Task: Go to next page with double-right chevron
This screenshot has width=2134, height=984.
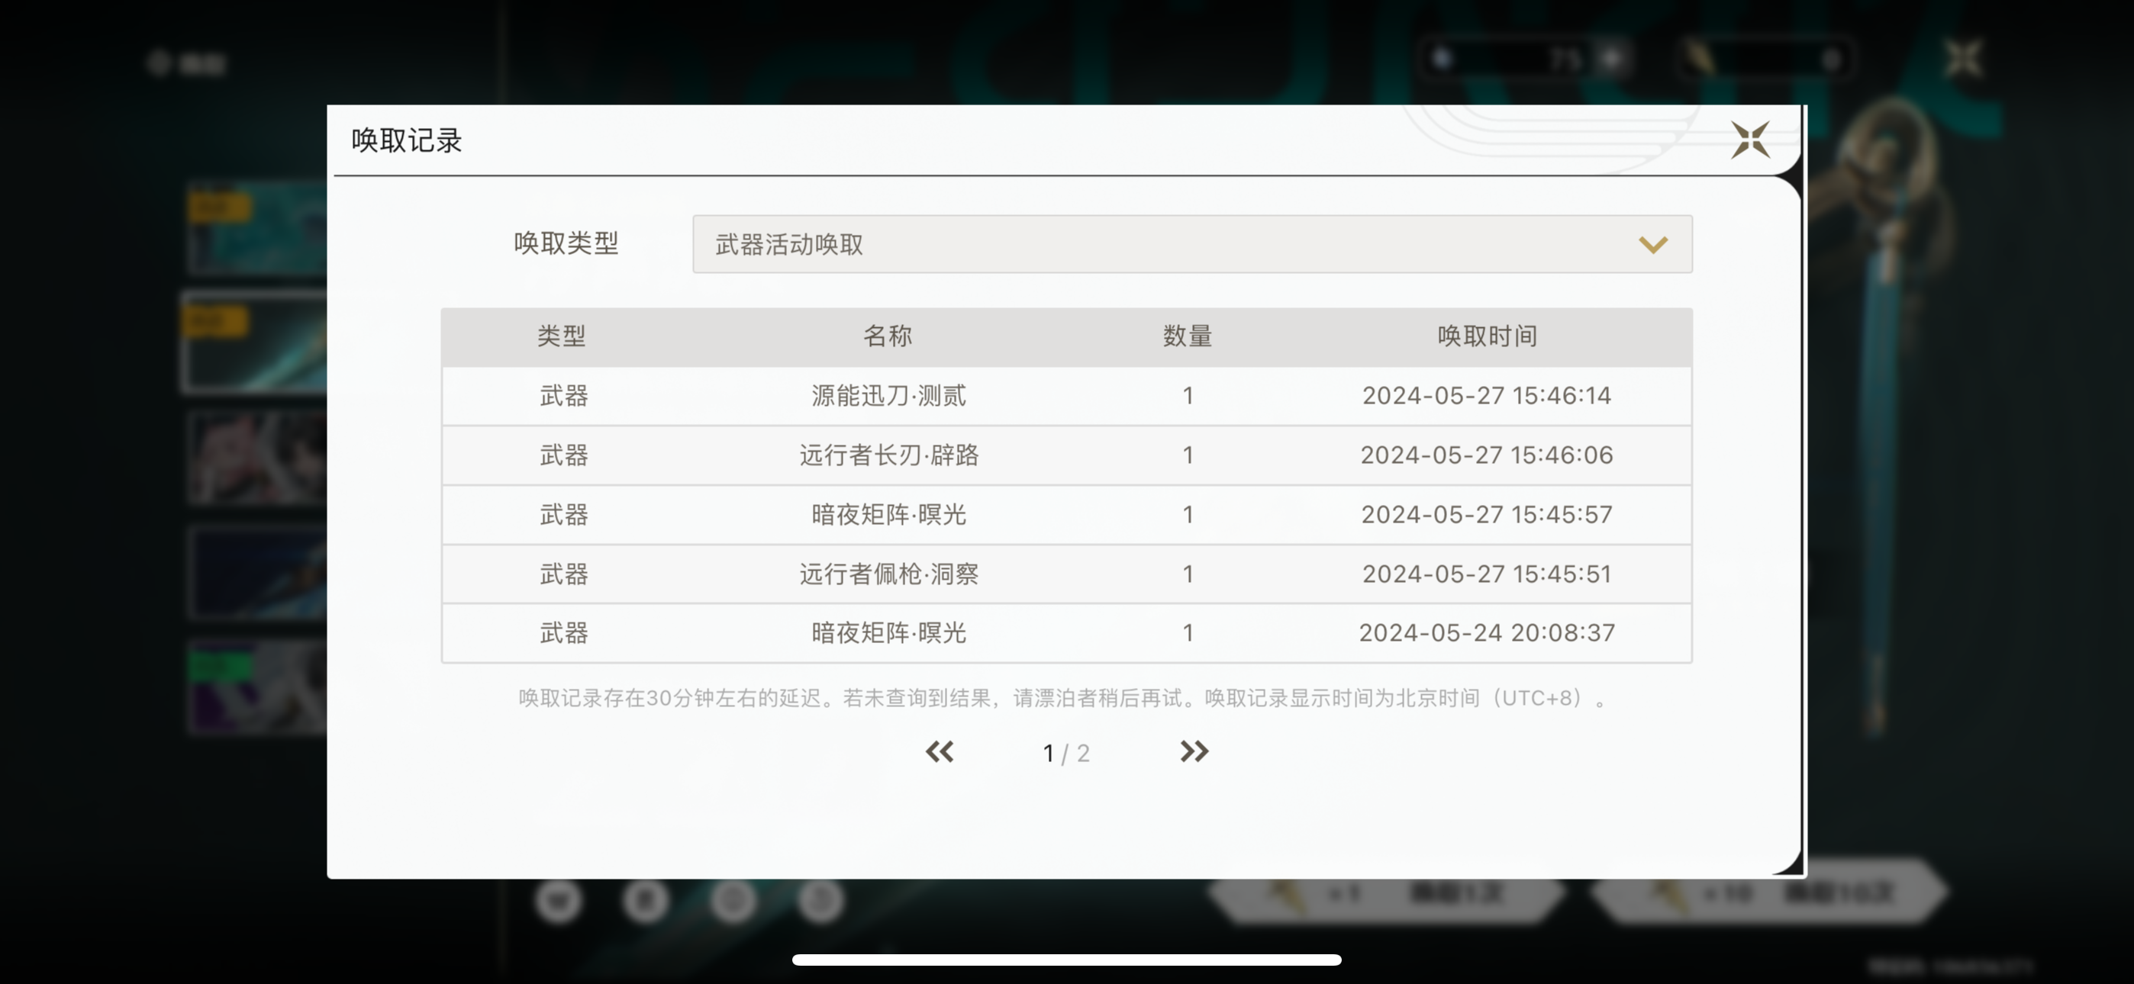Action: (1194, 751)
